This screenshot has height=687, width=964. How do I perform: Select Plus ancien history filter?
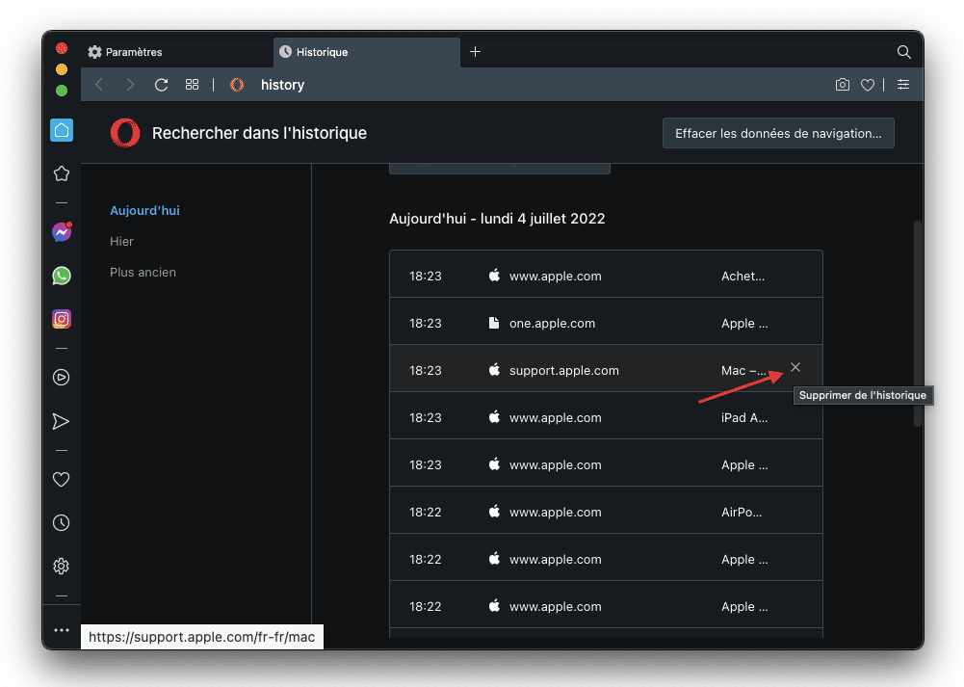tap(143, 273)
